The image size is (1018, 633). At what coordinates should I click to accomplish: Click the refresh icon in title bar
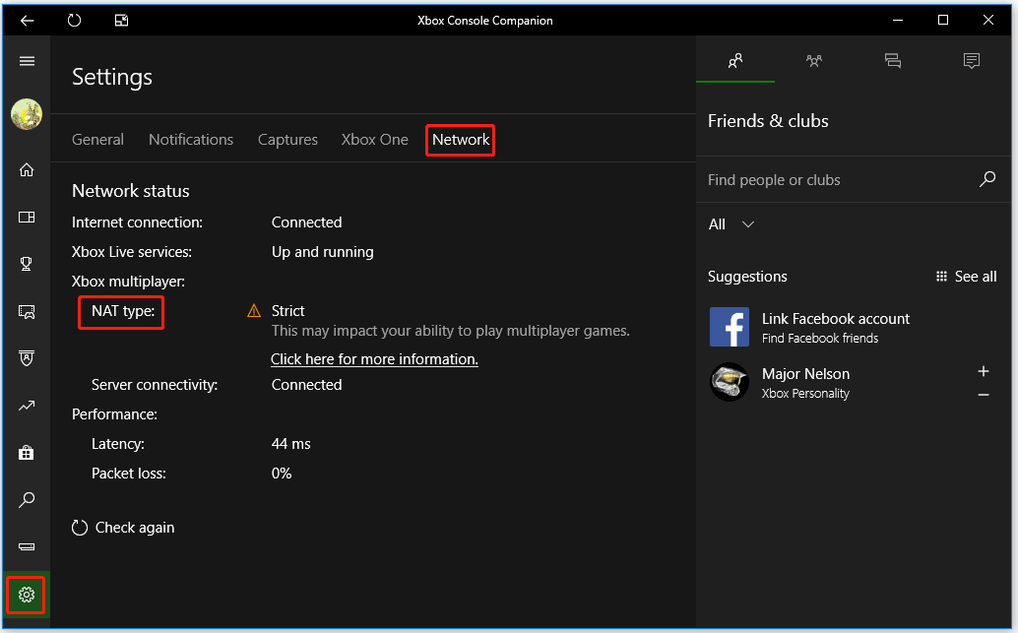click(x=74, y=21)
